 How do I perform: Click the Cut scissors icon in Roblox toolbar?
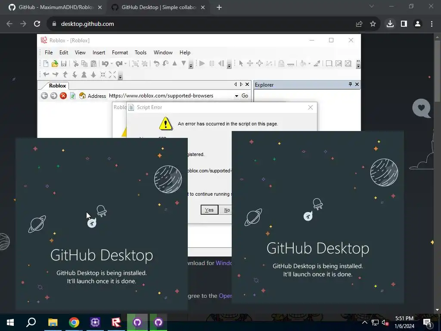76,64
